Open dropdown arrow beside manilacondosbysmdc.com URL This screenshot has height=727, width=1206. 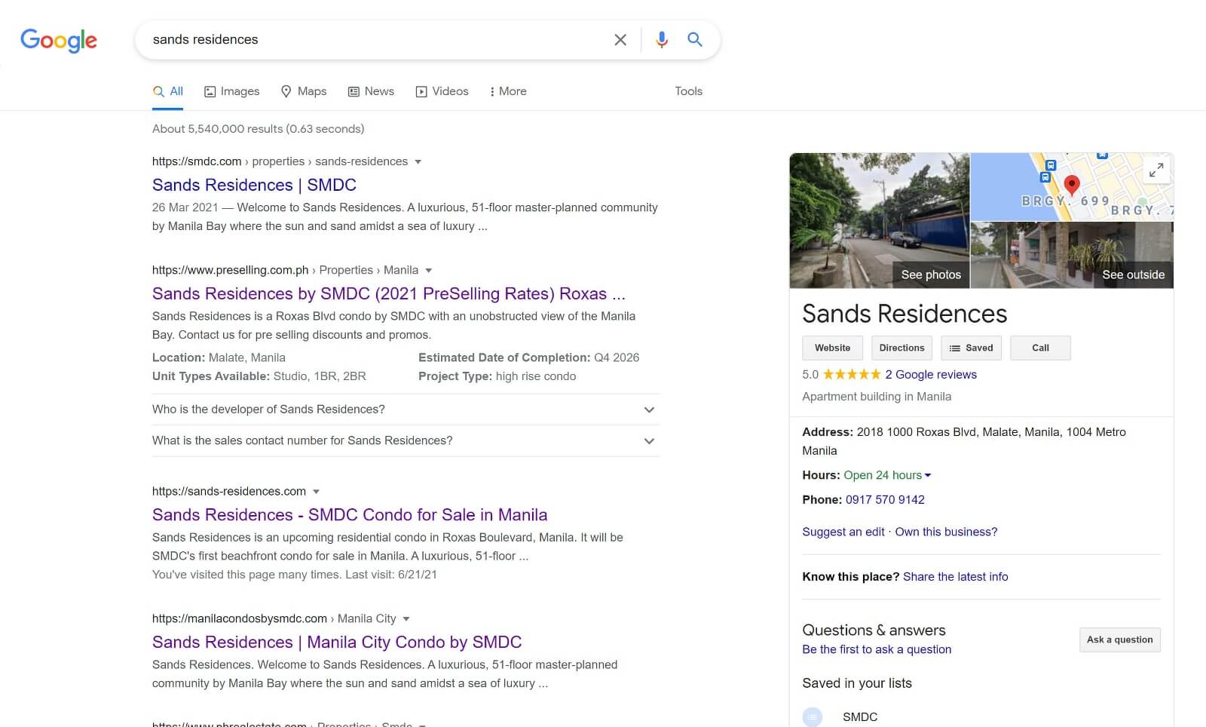pos(406,619)
